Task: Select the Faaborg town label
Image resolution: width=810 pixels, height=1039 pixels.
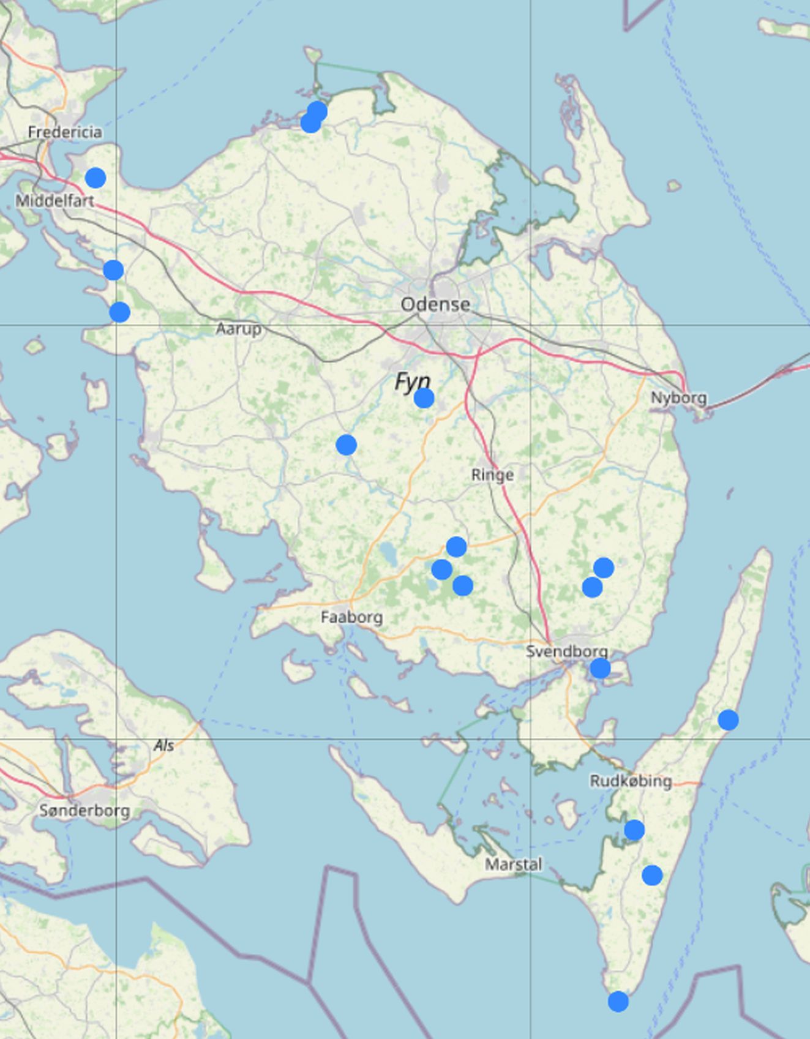Action: [x=351, y=617]
